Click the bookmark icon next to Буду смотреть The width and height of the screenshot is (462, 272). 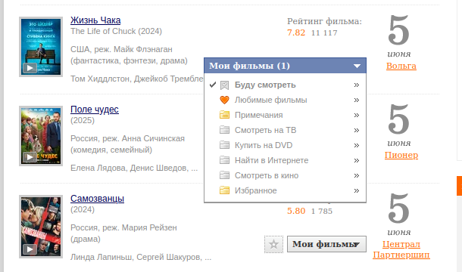pyautogui.click(x=224, y=85)
